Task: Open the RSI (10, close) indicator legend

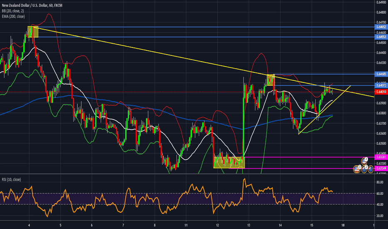Action: click(11, 179)
